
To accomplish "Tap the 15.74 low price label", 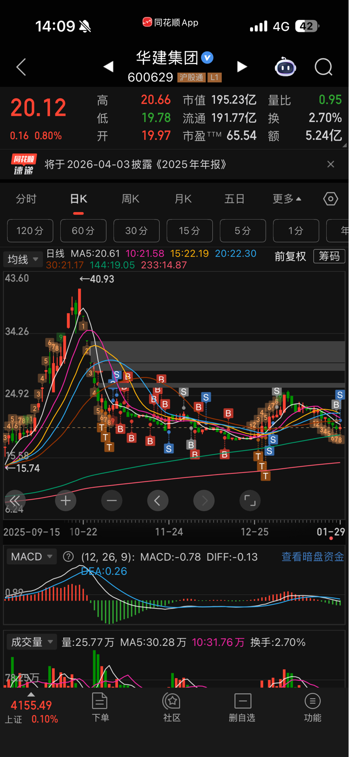I will point(23,468).
